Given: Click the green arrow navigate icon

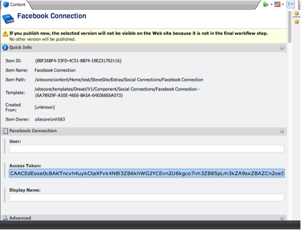Looking at the screenshot, I should [266, 4].
